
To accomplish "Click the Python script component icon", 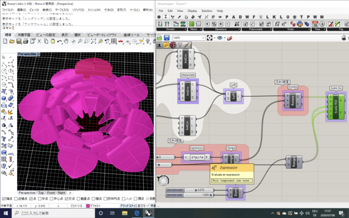I will (300, 24).
